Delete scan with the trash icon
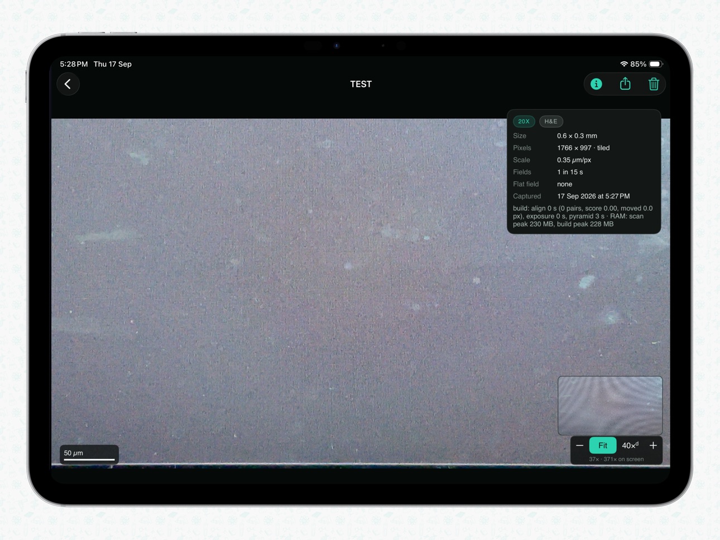This screenshot has height=540, width=720. tap(654, 84)
